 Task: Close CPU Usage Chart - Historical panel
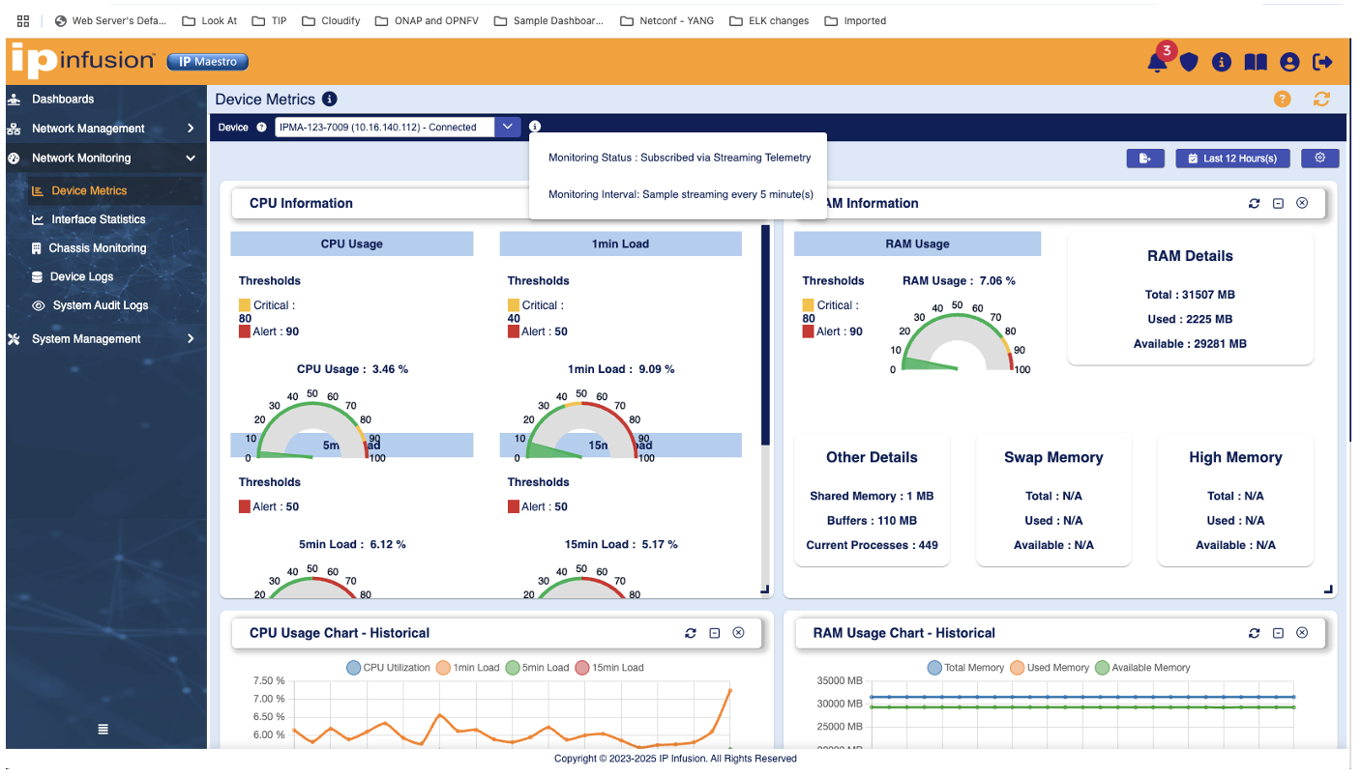[738, 633]
